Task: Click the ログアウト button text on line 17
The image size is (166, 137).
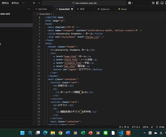Action: (85, 70)
